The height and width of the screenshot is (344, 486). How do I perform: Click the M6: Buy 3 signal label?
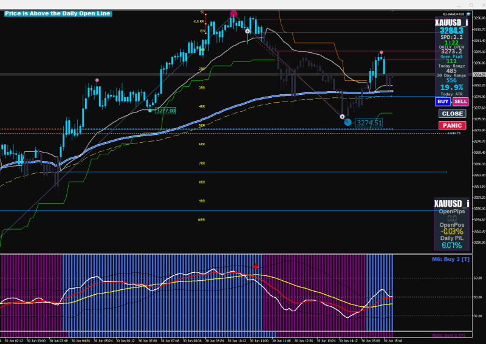click(450, 260)
